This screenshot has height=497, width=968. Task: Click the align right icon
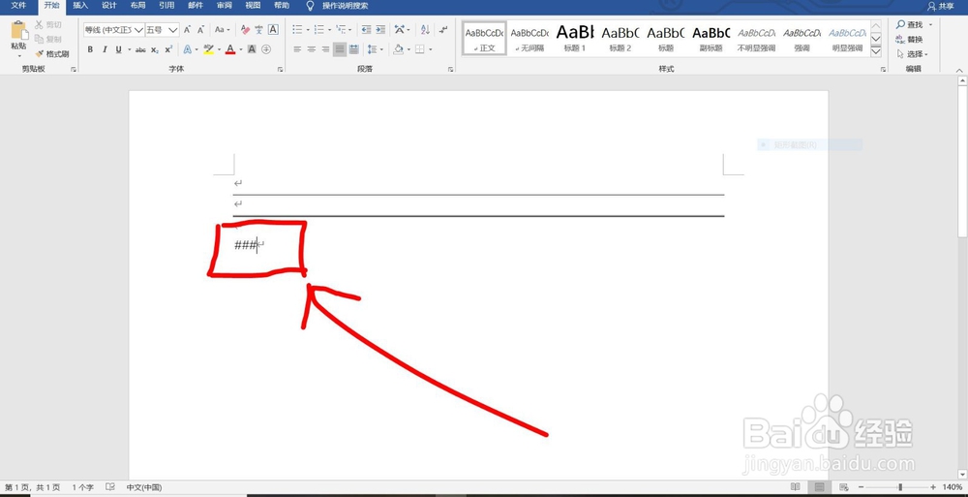[325, 49]
